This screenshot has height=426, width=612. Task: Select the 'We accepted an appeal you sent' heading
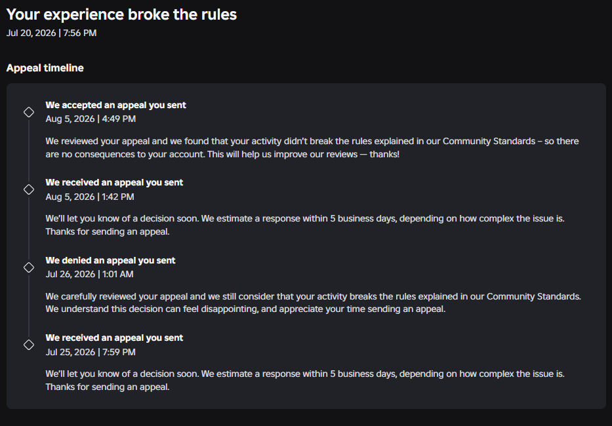click(115, 106)
